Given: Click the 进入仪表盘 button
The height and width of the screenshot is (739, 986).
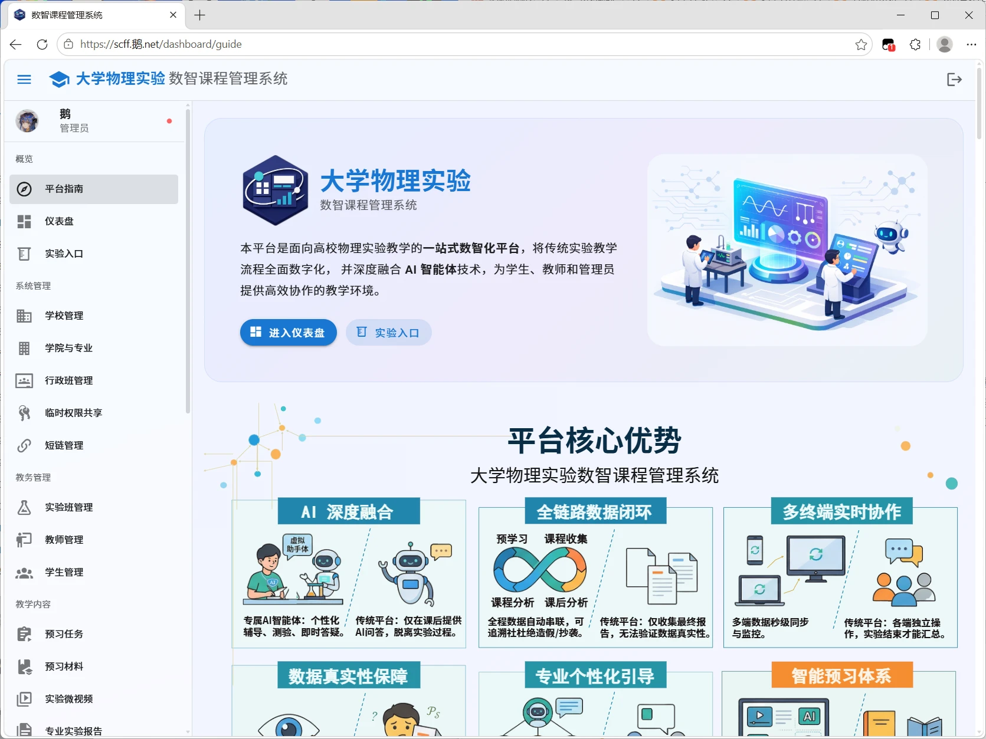Looking at the screenshot, I should click(x=289, y=333).
